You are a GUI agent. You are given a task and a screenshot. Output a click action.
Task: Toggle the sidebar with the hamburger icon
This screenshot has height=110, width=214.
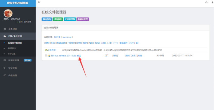pyautogui.click(x=39, y=2)
